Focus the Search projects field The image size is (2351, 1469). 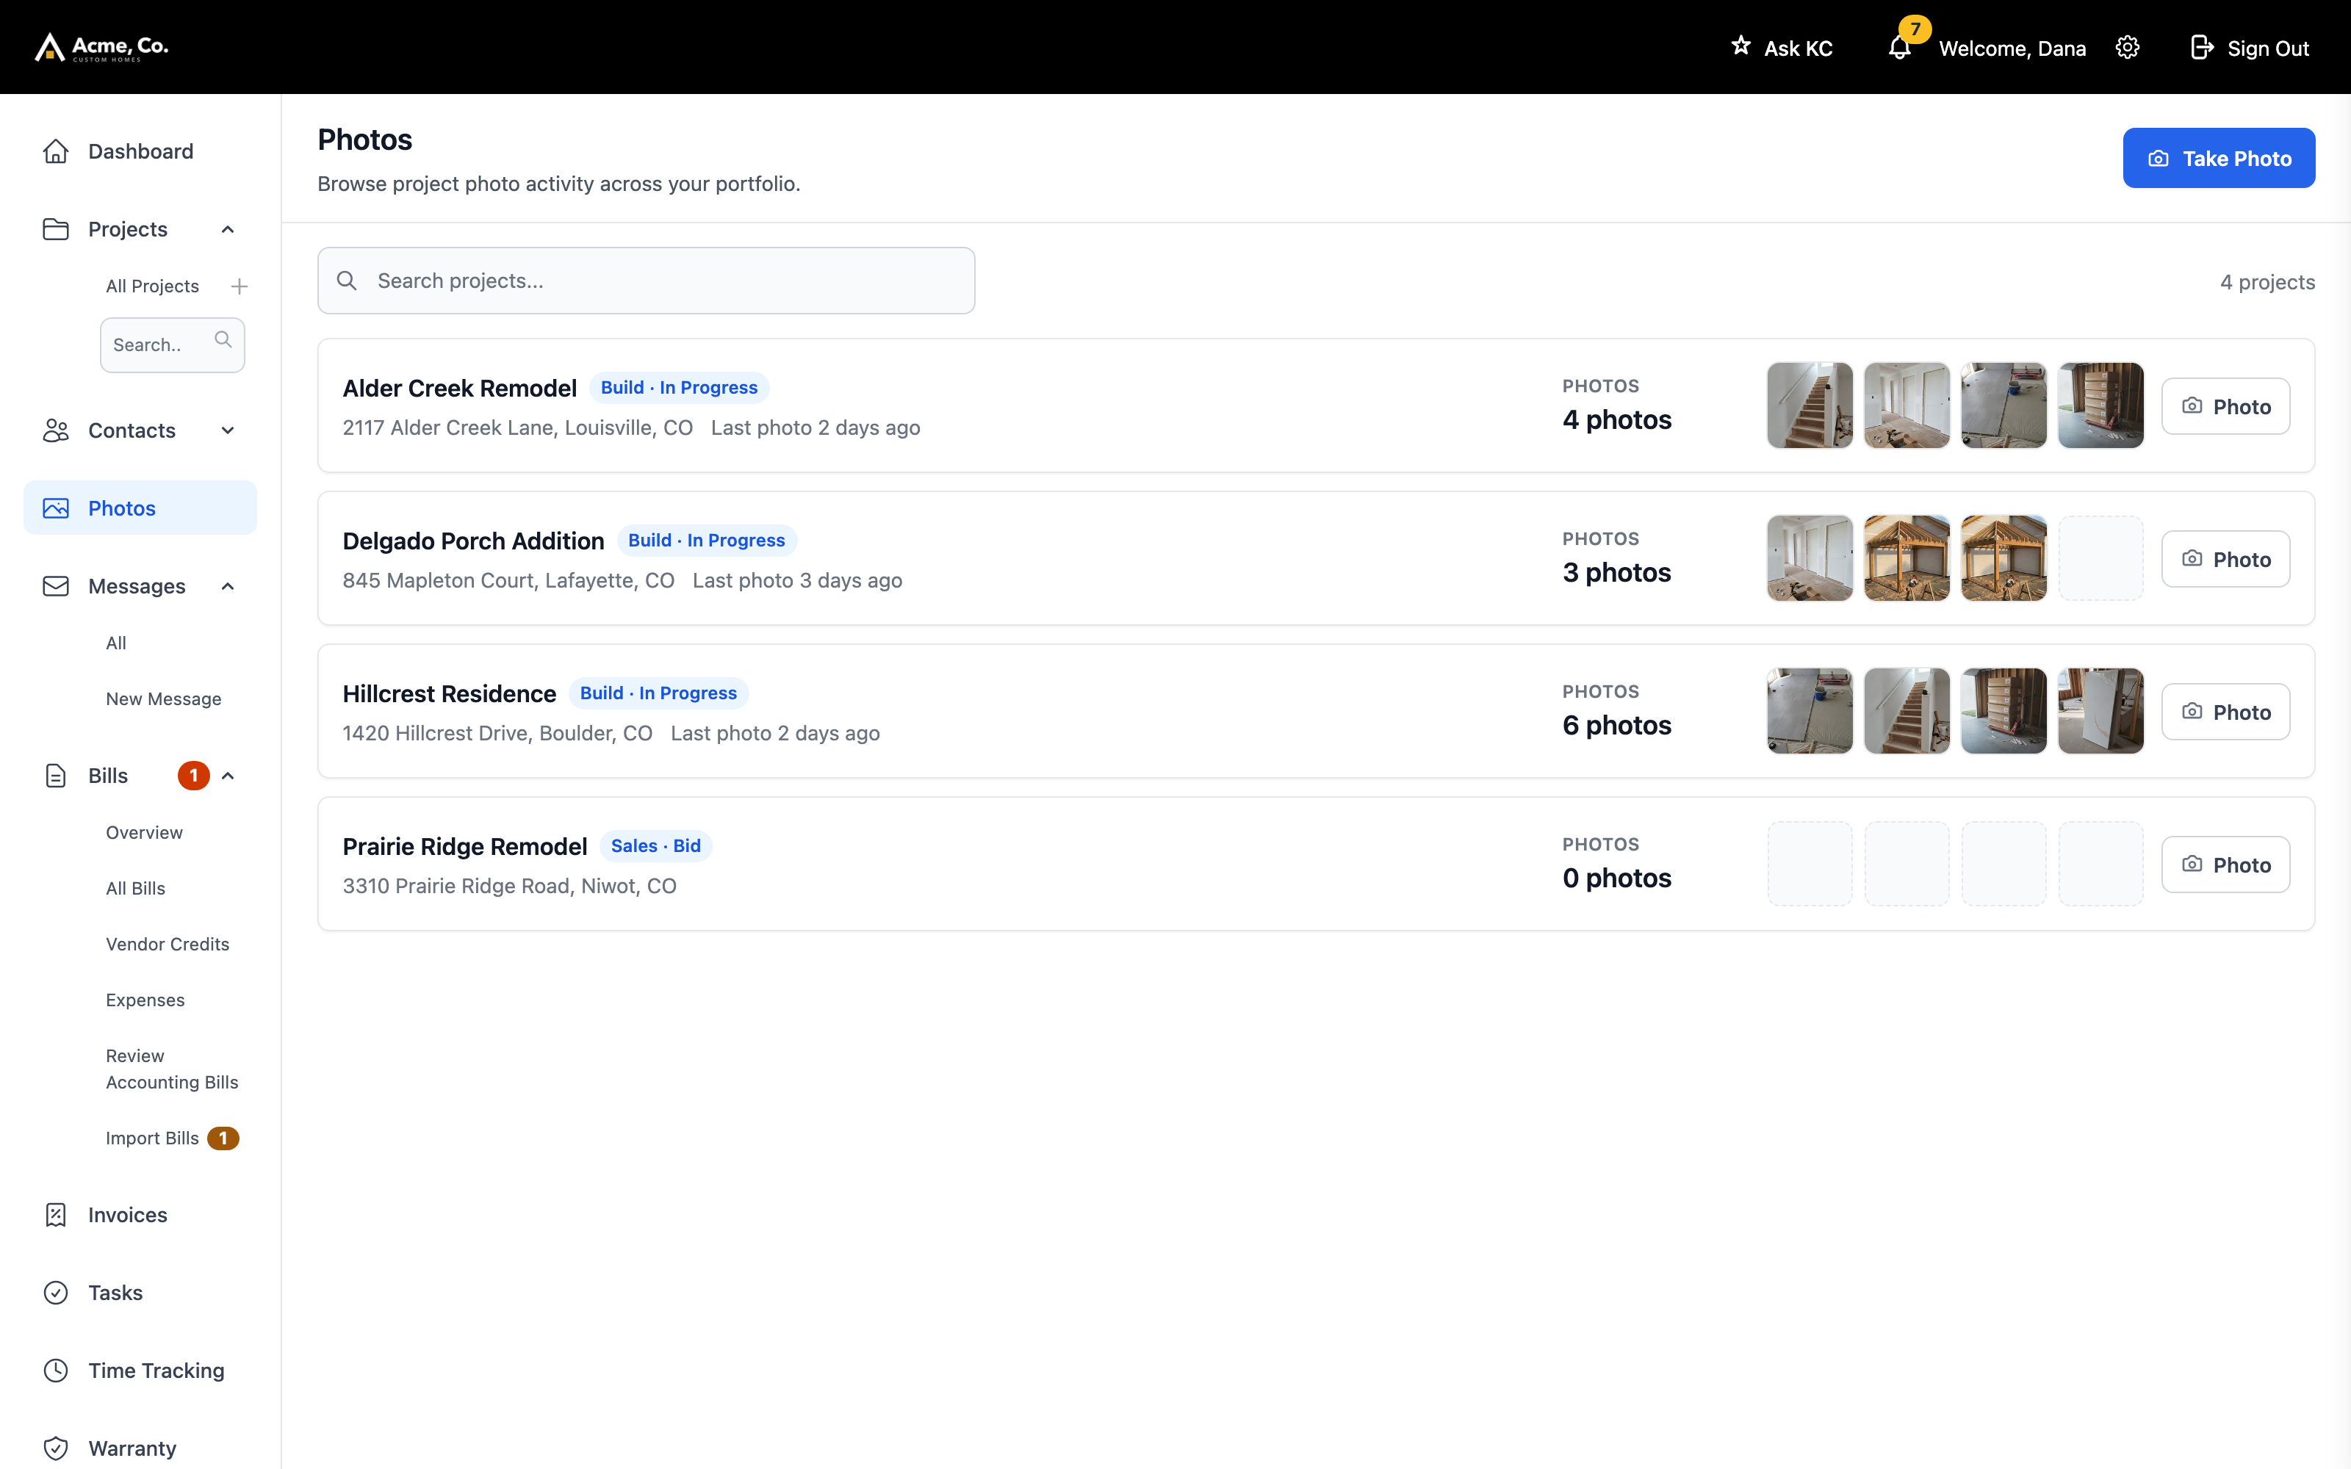point(646,281)
